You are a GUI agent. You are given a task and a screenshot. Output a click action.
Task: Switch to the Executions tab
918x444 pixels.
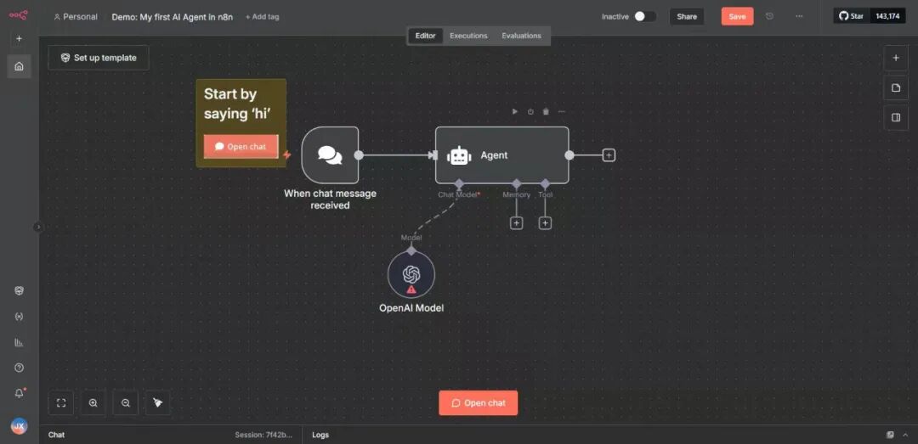[x=468, y=36]
